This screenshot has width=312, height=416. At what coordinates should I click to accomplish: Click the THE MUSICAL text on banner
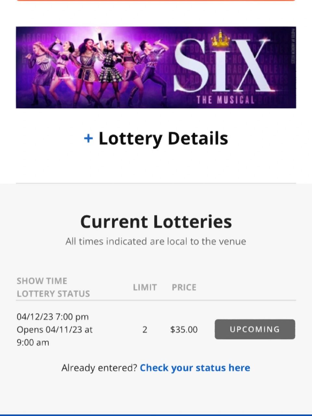(225, 100)
